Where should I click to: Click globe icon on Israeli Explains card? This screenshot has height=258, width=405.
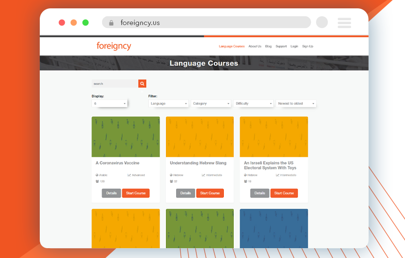coord(245,175)
